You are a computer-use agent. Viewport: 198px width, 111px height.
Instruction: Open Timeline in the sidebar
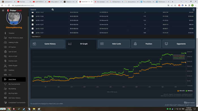click(11, 33)
